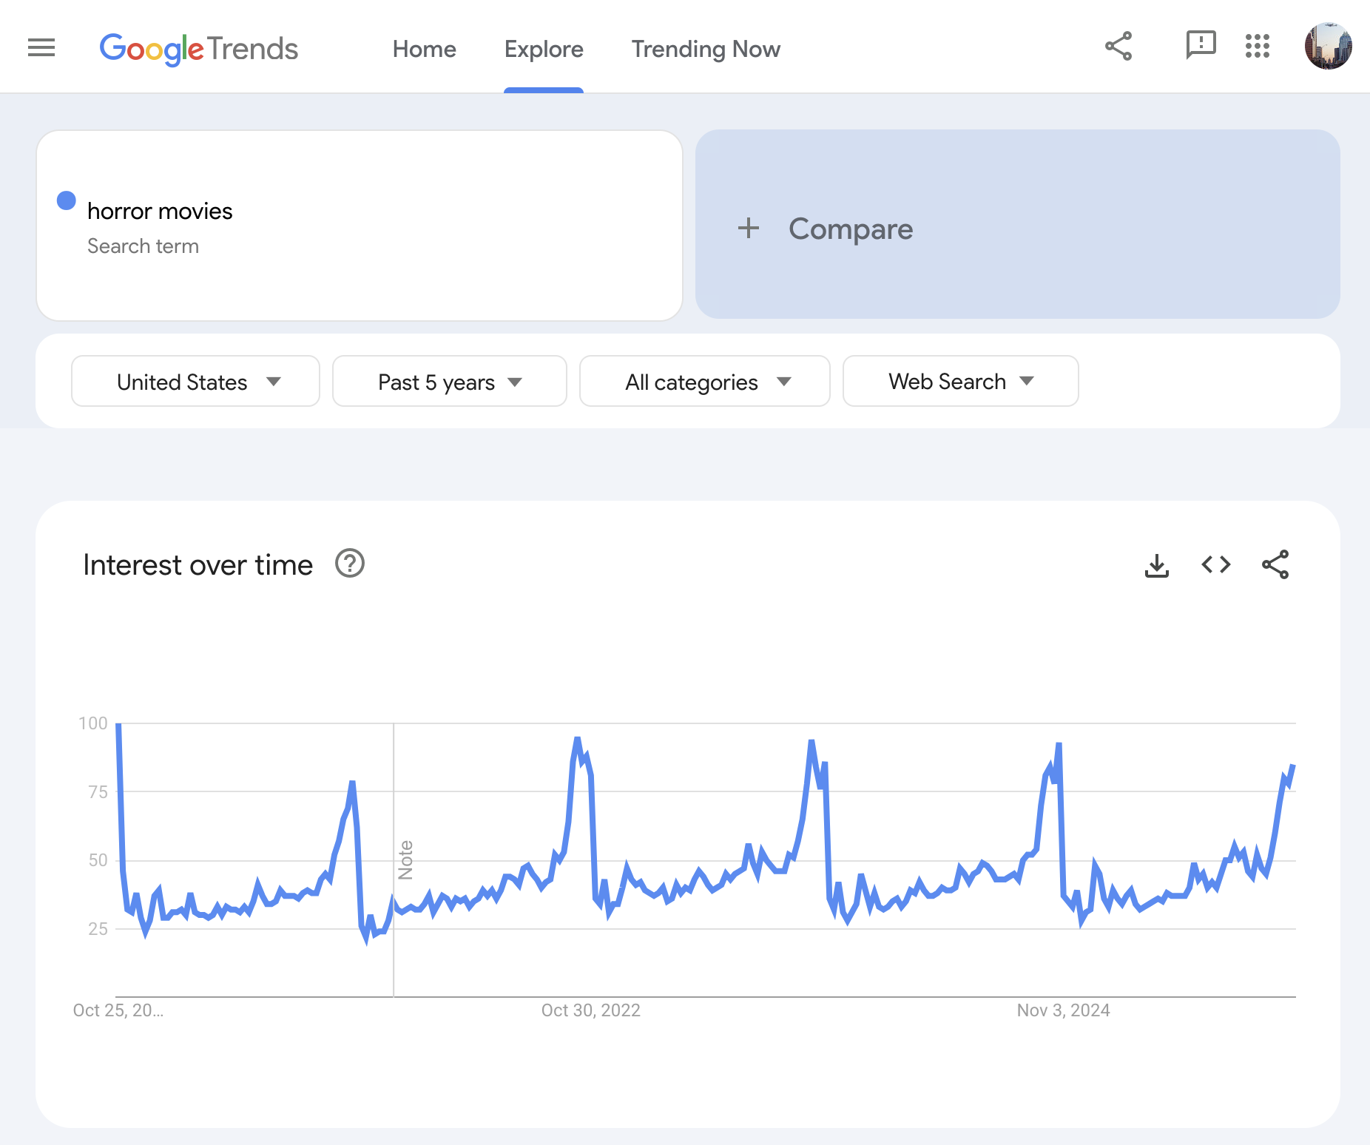This screenshot has height=1145, width=1370.
Task: Expand the United States region dropdown
Action: [x=196, y=382]
